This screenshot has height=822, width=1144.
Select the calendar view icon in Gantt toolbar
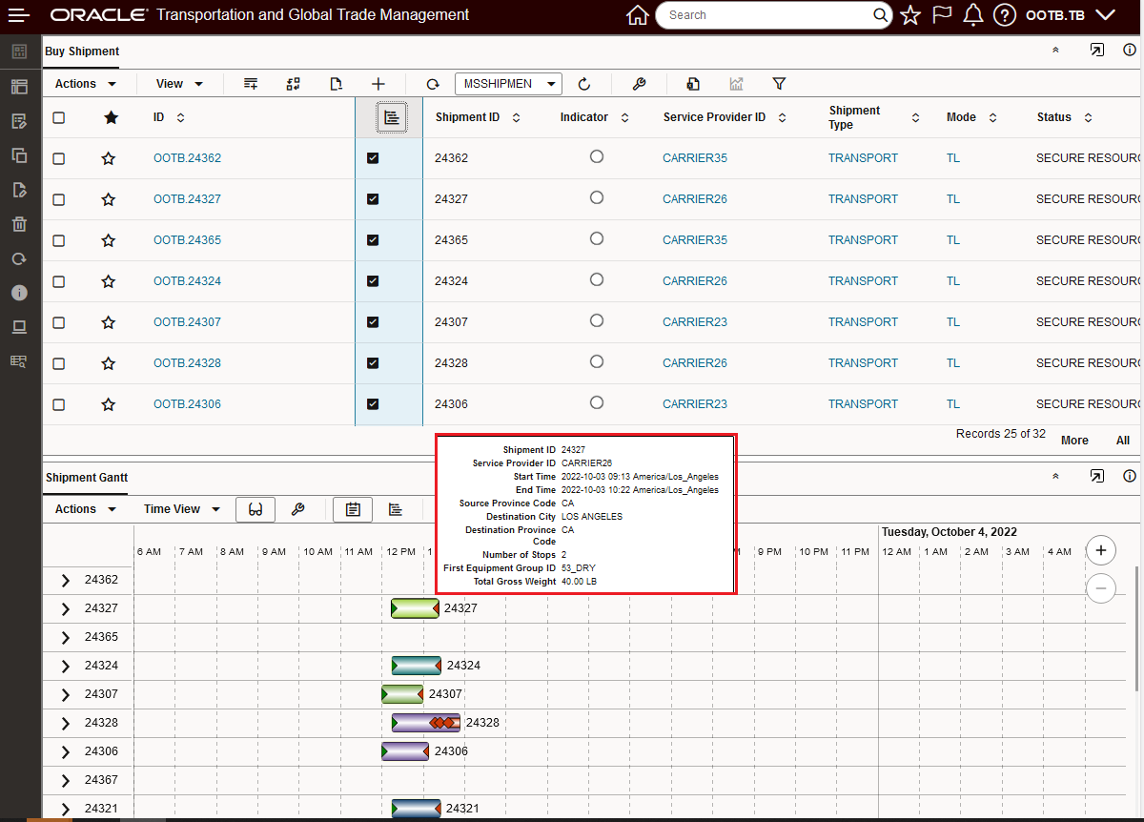click(x=353, y=509)
